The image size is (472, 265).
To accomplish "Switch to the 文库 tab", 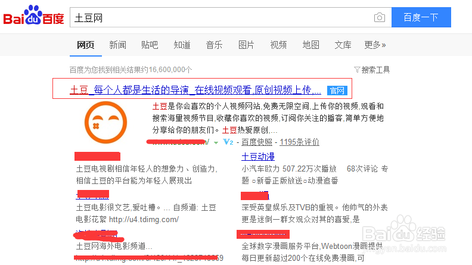I will pyautogui.click(x=343, y=45).
